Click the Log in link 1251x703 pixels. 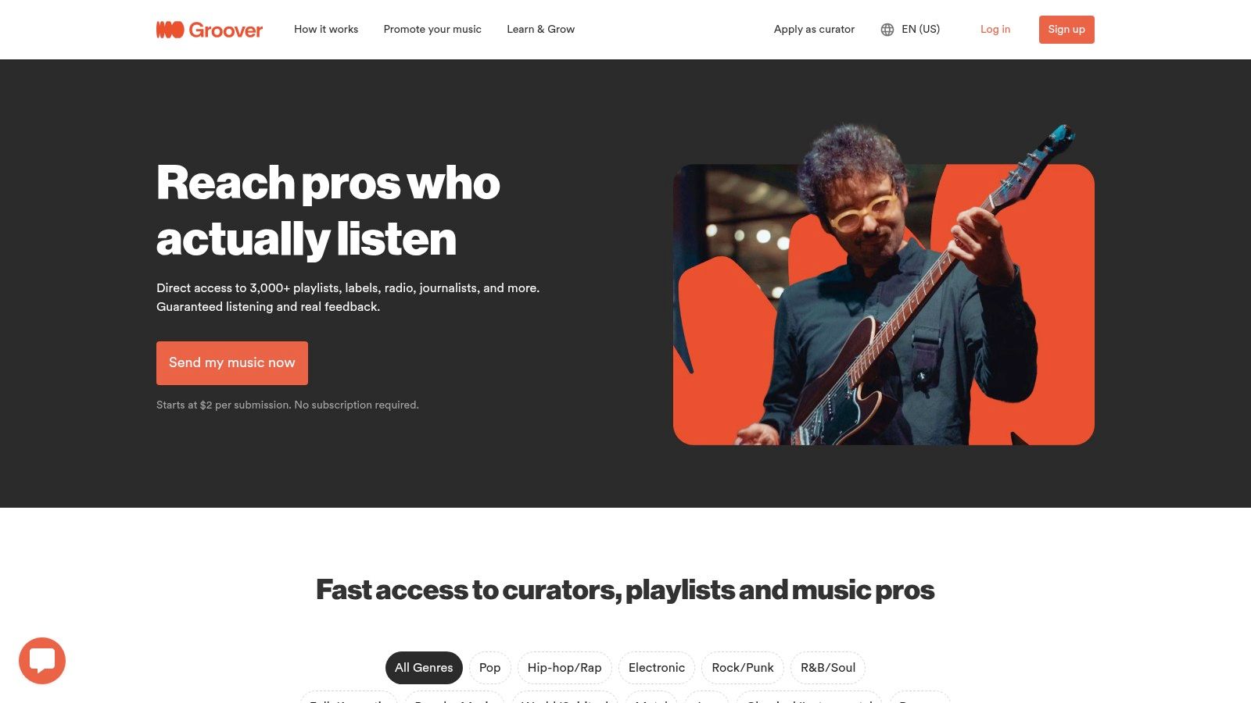tap(995, 30)
